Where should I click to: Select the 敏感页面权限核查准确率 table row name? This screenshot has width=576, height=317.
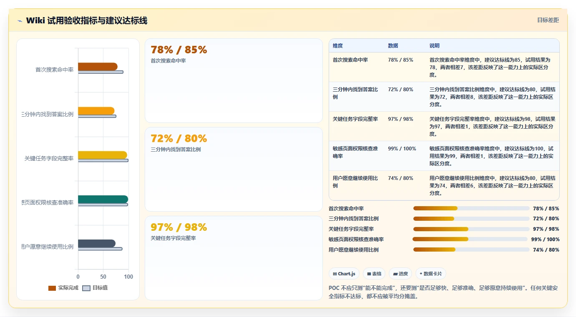pyautogui.click(x=355, y=152)
